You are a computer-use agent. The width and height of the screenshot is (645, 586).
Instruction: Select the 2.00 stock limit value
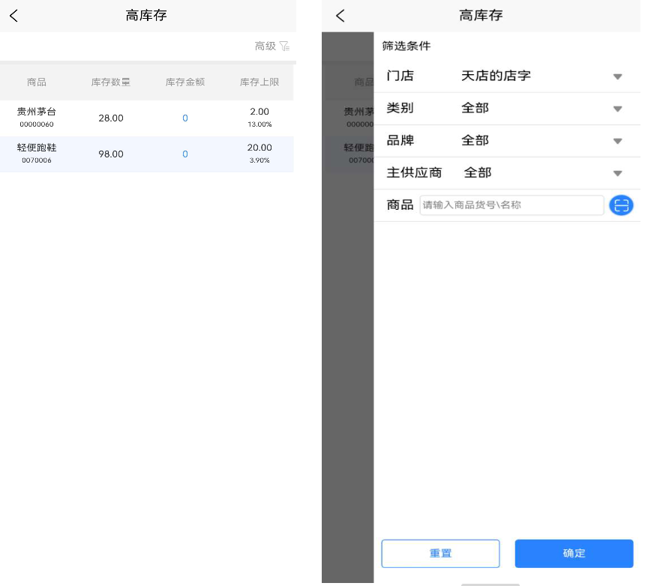(x=259, y=112)
